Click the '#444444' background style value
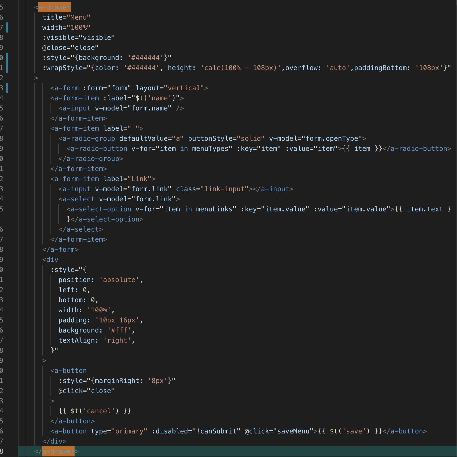Viewport: 457px width, 457px height. pyautogui.click(x=146, y=58)
